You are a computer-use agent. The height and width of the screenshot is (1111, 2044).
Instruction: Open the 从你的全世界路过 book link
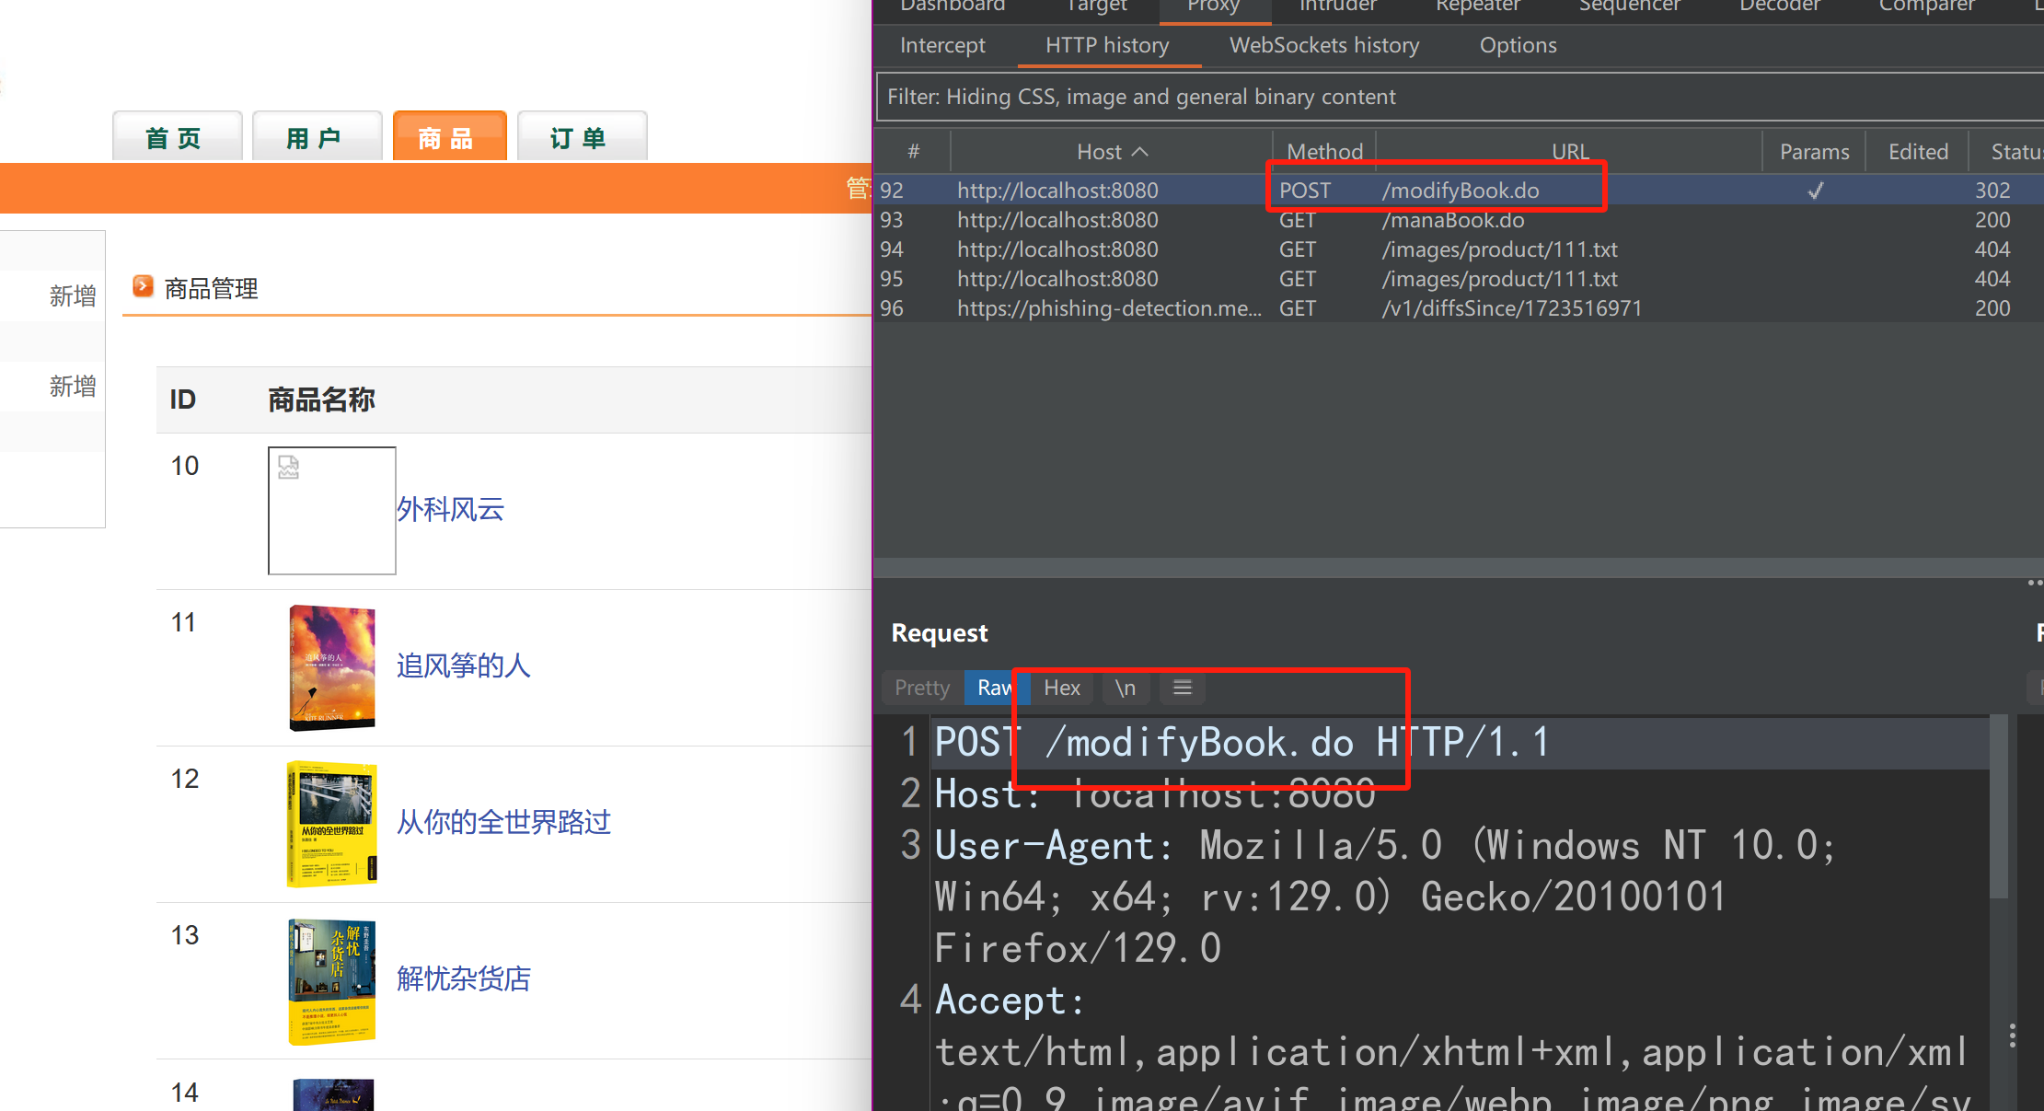[x=503, y=822]
